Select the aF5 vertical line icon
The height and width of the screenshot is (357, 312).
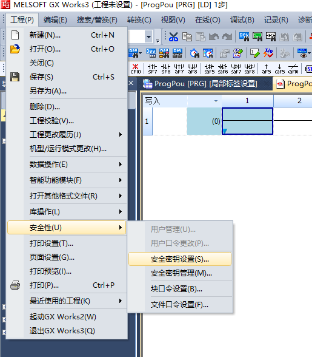[267, 69]
